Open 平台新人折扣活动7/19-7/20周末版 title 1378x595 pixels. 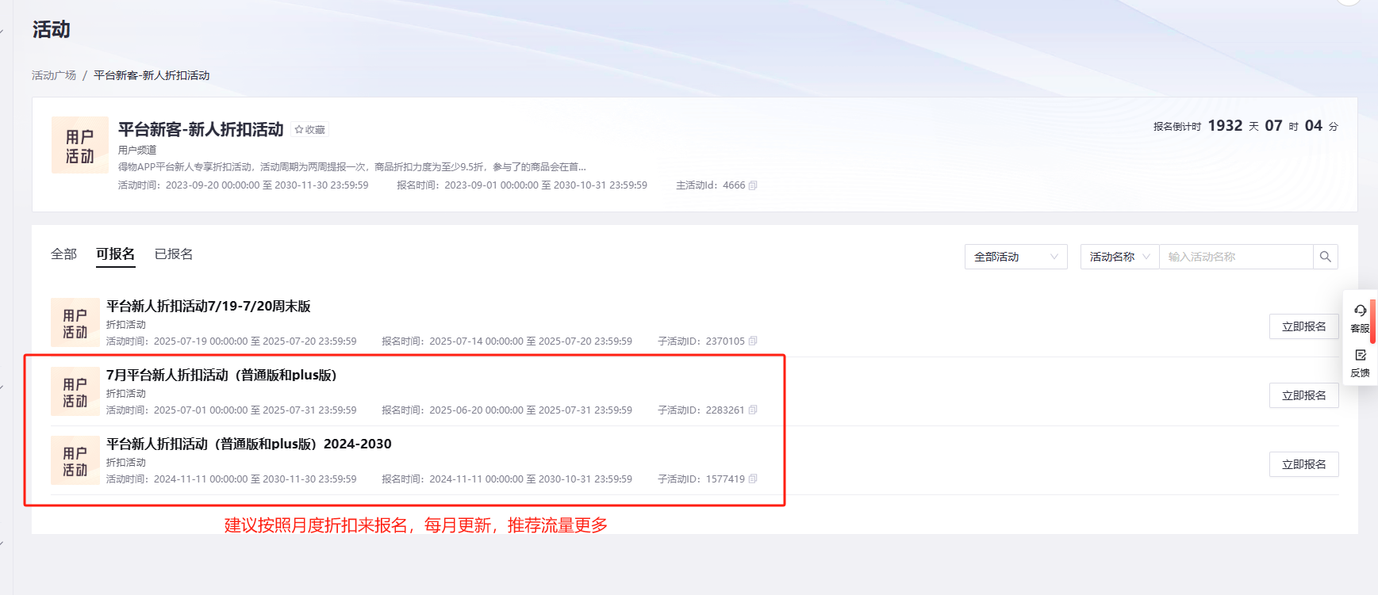click(x=208, y=307)
